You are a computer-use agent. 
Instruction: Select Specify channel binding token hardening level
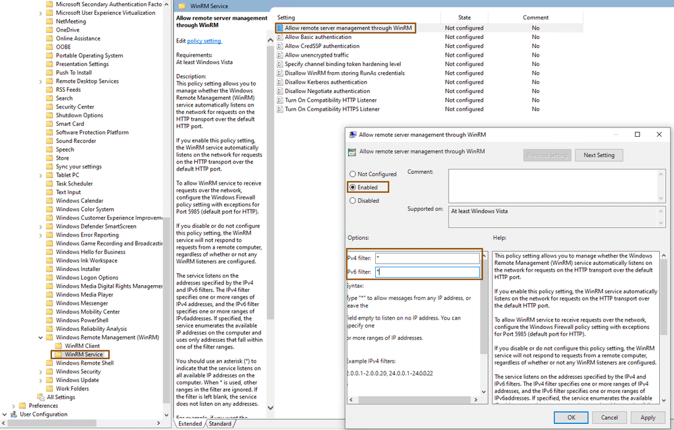tap(343, 64)
